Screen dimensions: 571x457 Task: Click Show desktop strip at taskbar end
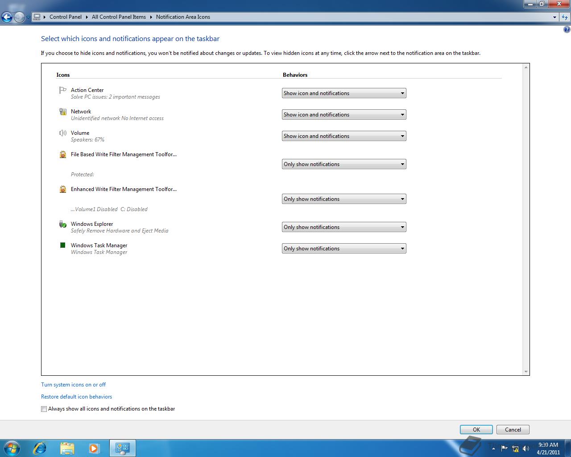coord(567,448)
